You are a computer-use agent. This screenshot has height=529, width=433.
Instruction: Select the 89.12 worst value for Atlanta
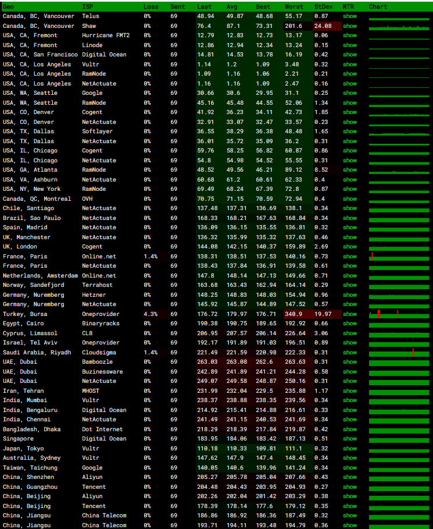point(294,170)
